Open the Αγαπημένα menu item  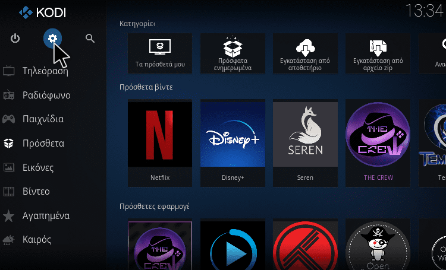(46, 216)
